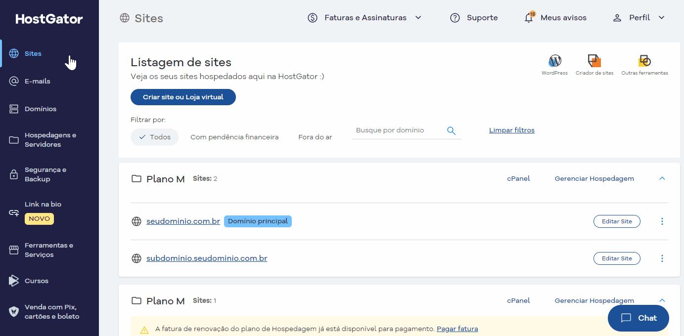
Task: Click the search magnifier icon
Action: pos(451,130)
